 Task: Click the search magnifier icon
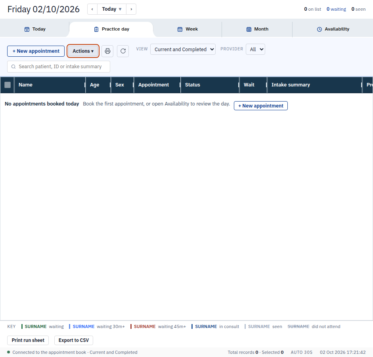[x=13, y=67]
